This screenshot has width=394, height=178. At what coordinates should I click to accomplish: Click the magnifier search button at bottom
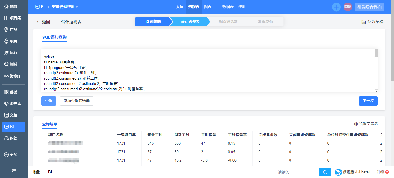pyautogui.click(x=325, y=172)
